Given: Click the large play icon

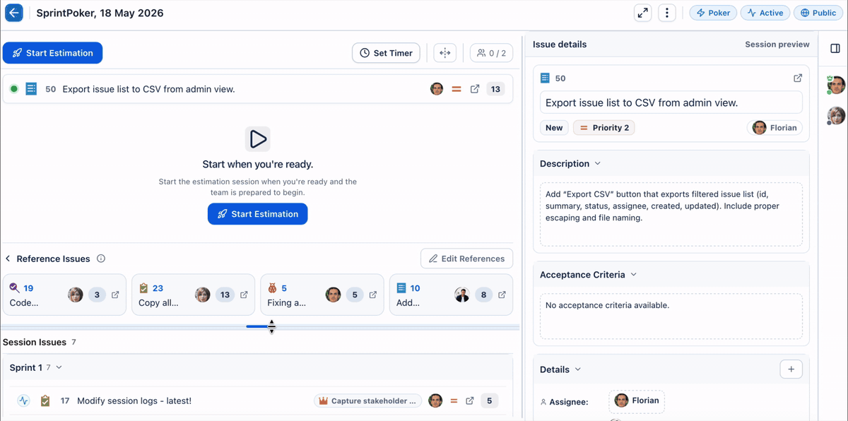Looking at the screenshot, I should click(258, 138).
